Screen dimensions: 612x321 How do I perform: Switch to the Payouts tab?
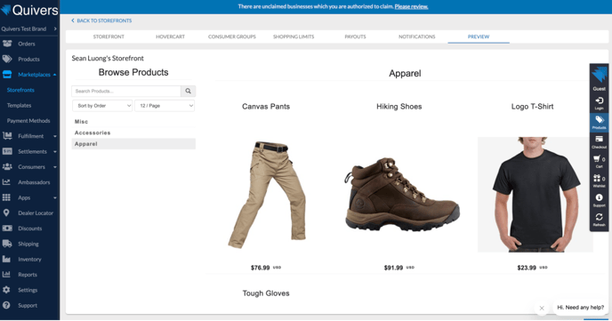pyautogui.click(x=355, y=36)
